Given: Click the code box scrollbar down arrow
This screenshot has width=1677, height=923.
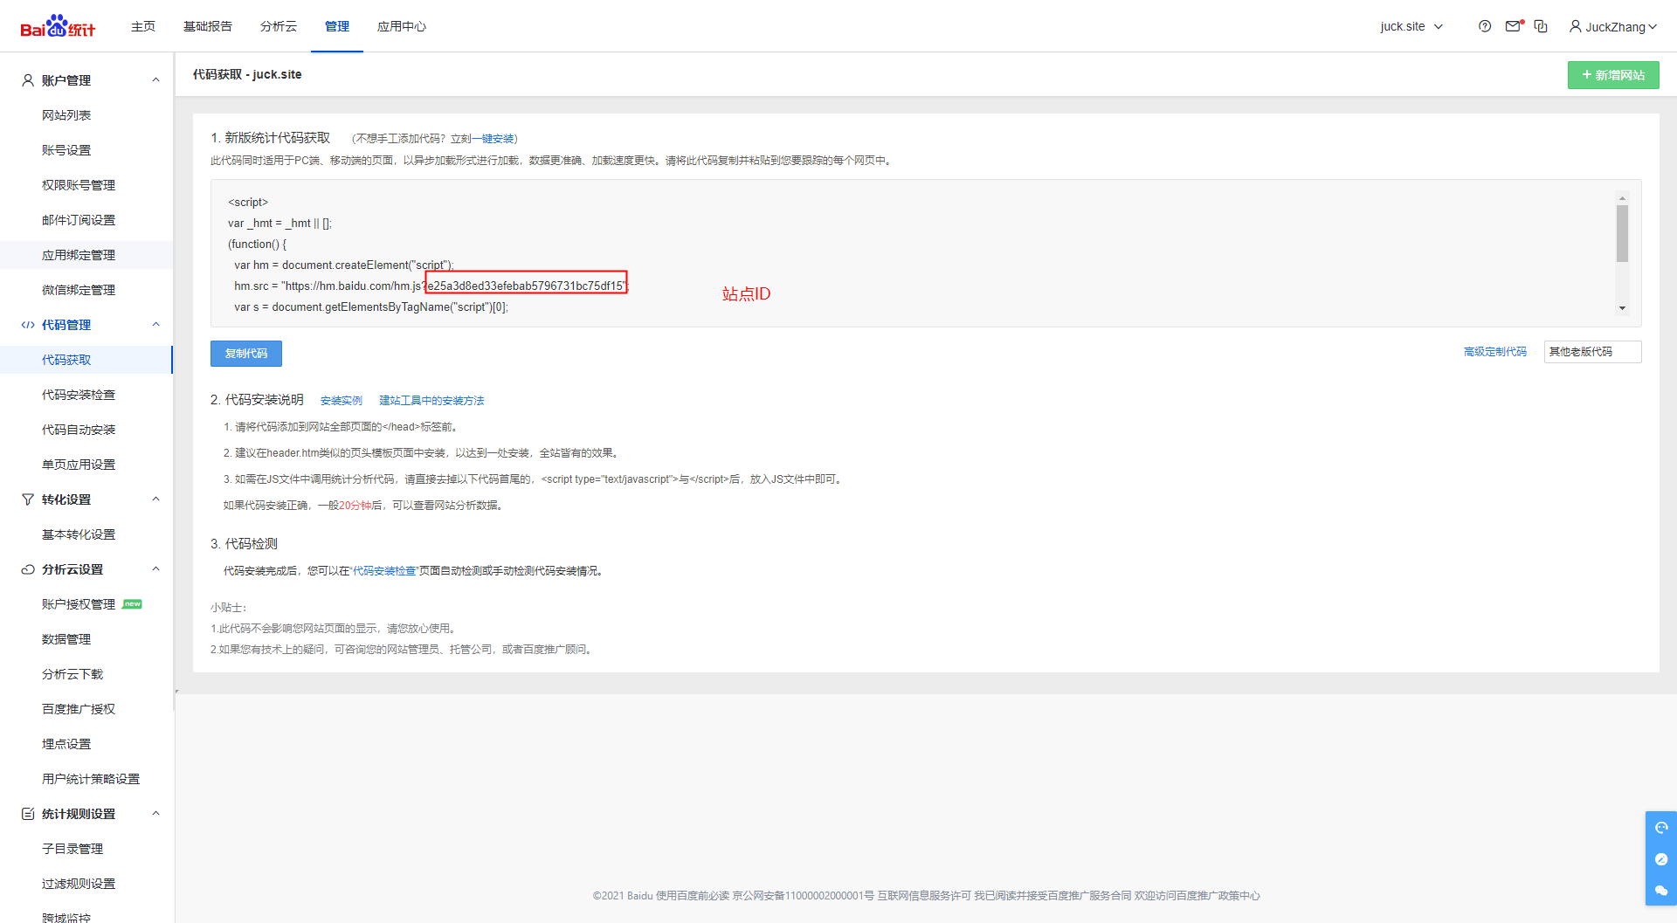Looking at the screenshot, I should coord(1621,308).
